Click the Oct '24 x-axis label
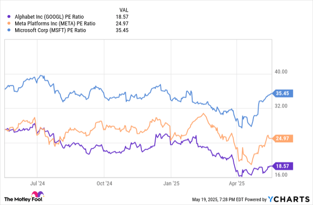 [104, 183]
